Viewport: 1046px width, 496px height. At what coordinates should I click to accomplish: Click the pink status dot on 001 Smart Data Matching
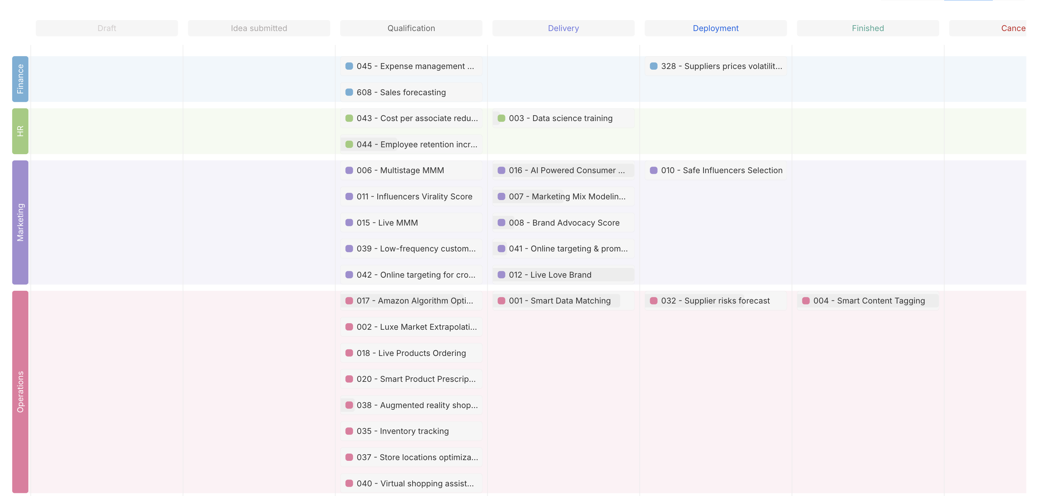pos(502,300)
